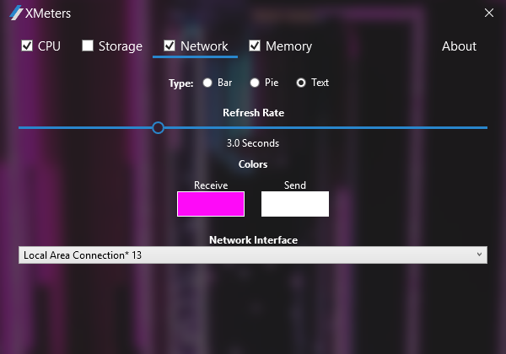This screenshot has width=506, height=354.
Task: Pick the magenta Receive color swatch
Action: (211, 204)
